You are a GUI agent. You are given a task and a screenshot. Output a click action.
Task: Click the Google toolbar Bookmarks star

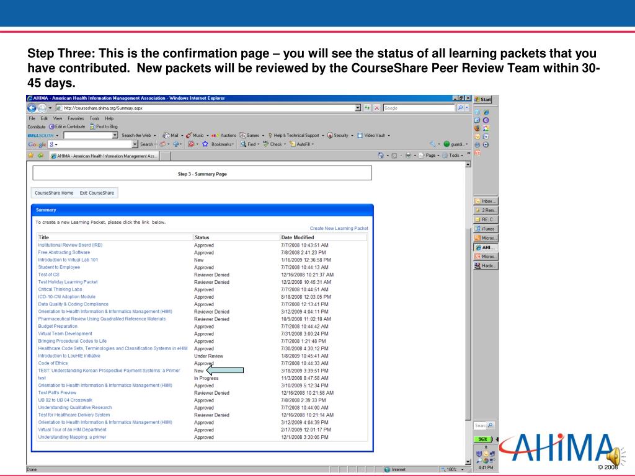(205, 144)
